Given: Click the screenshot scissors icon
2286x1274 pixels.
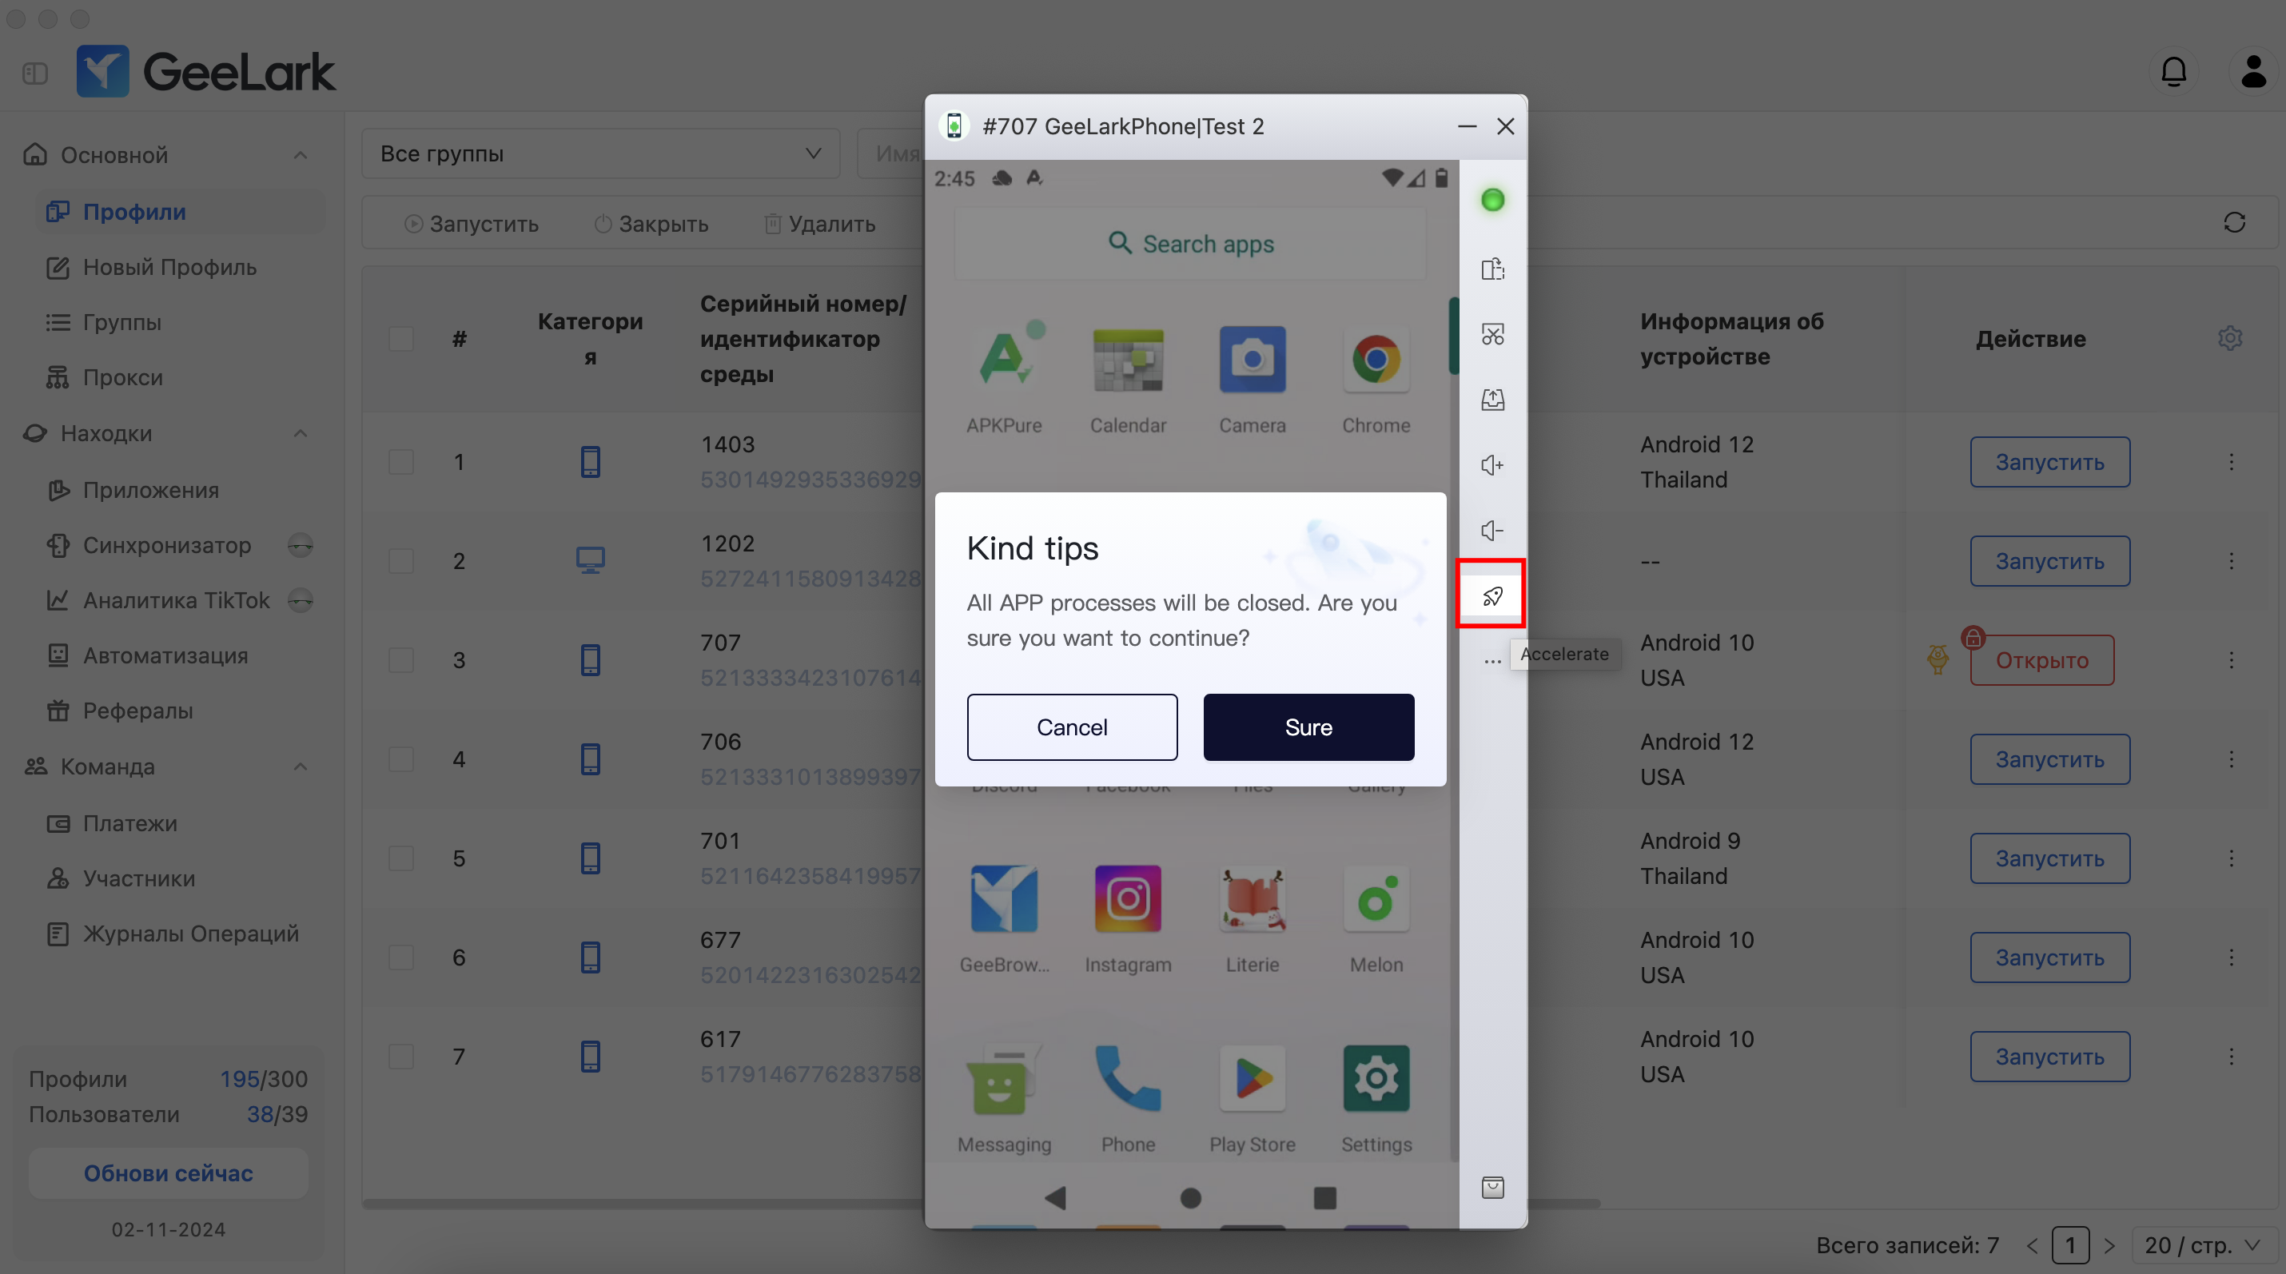Looking at the screenshot, I should pyautogui.click(x=1491, y=333).
